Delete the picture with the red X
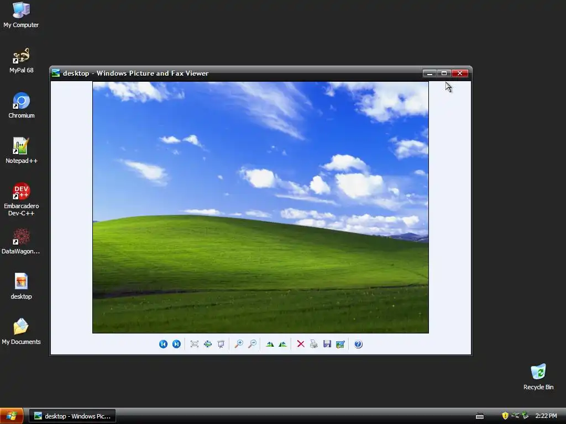This screenshot has width=566, height=424. tap(301, 344)
